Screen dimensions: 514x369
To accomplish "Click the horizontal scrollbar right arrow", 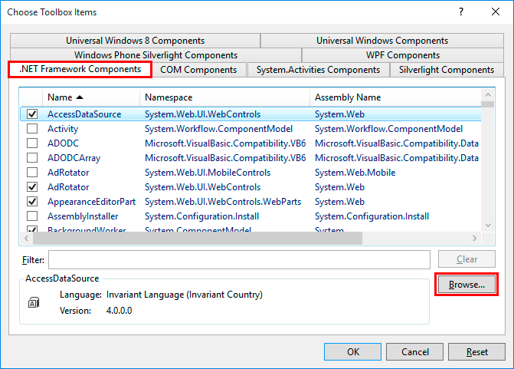I will click(x=474, y=238).
